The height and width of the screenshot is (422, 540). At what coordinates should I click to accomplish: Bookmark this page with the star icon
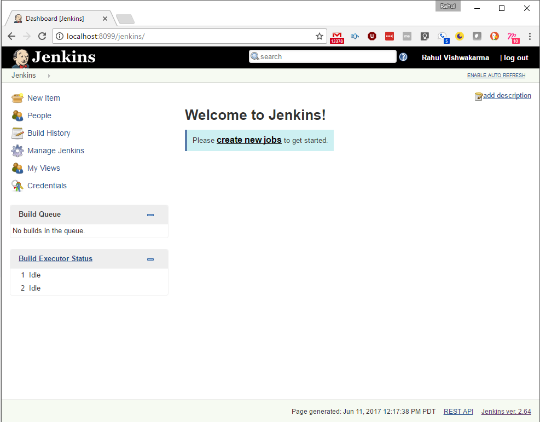(x=320, y=36)
